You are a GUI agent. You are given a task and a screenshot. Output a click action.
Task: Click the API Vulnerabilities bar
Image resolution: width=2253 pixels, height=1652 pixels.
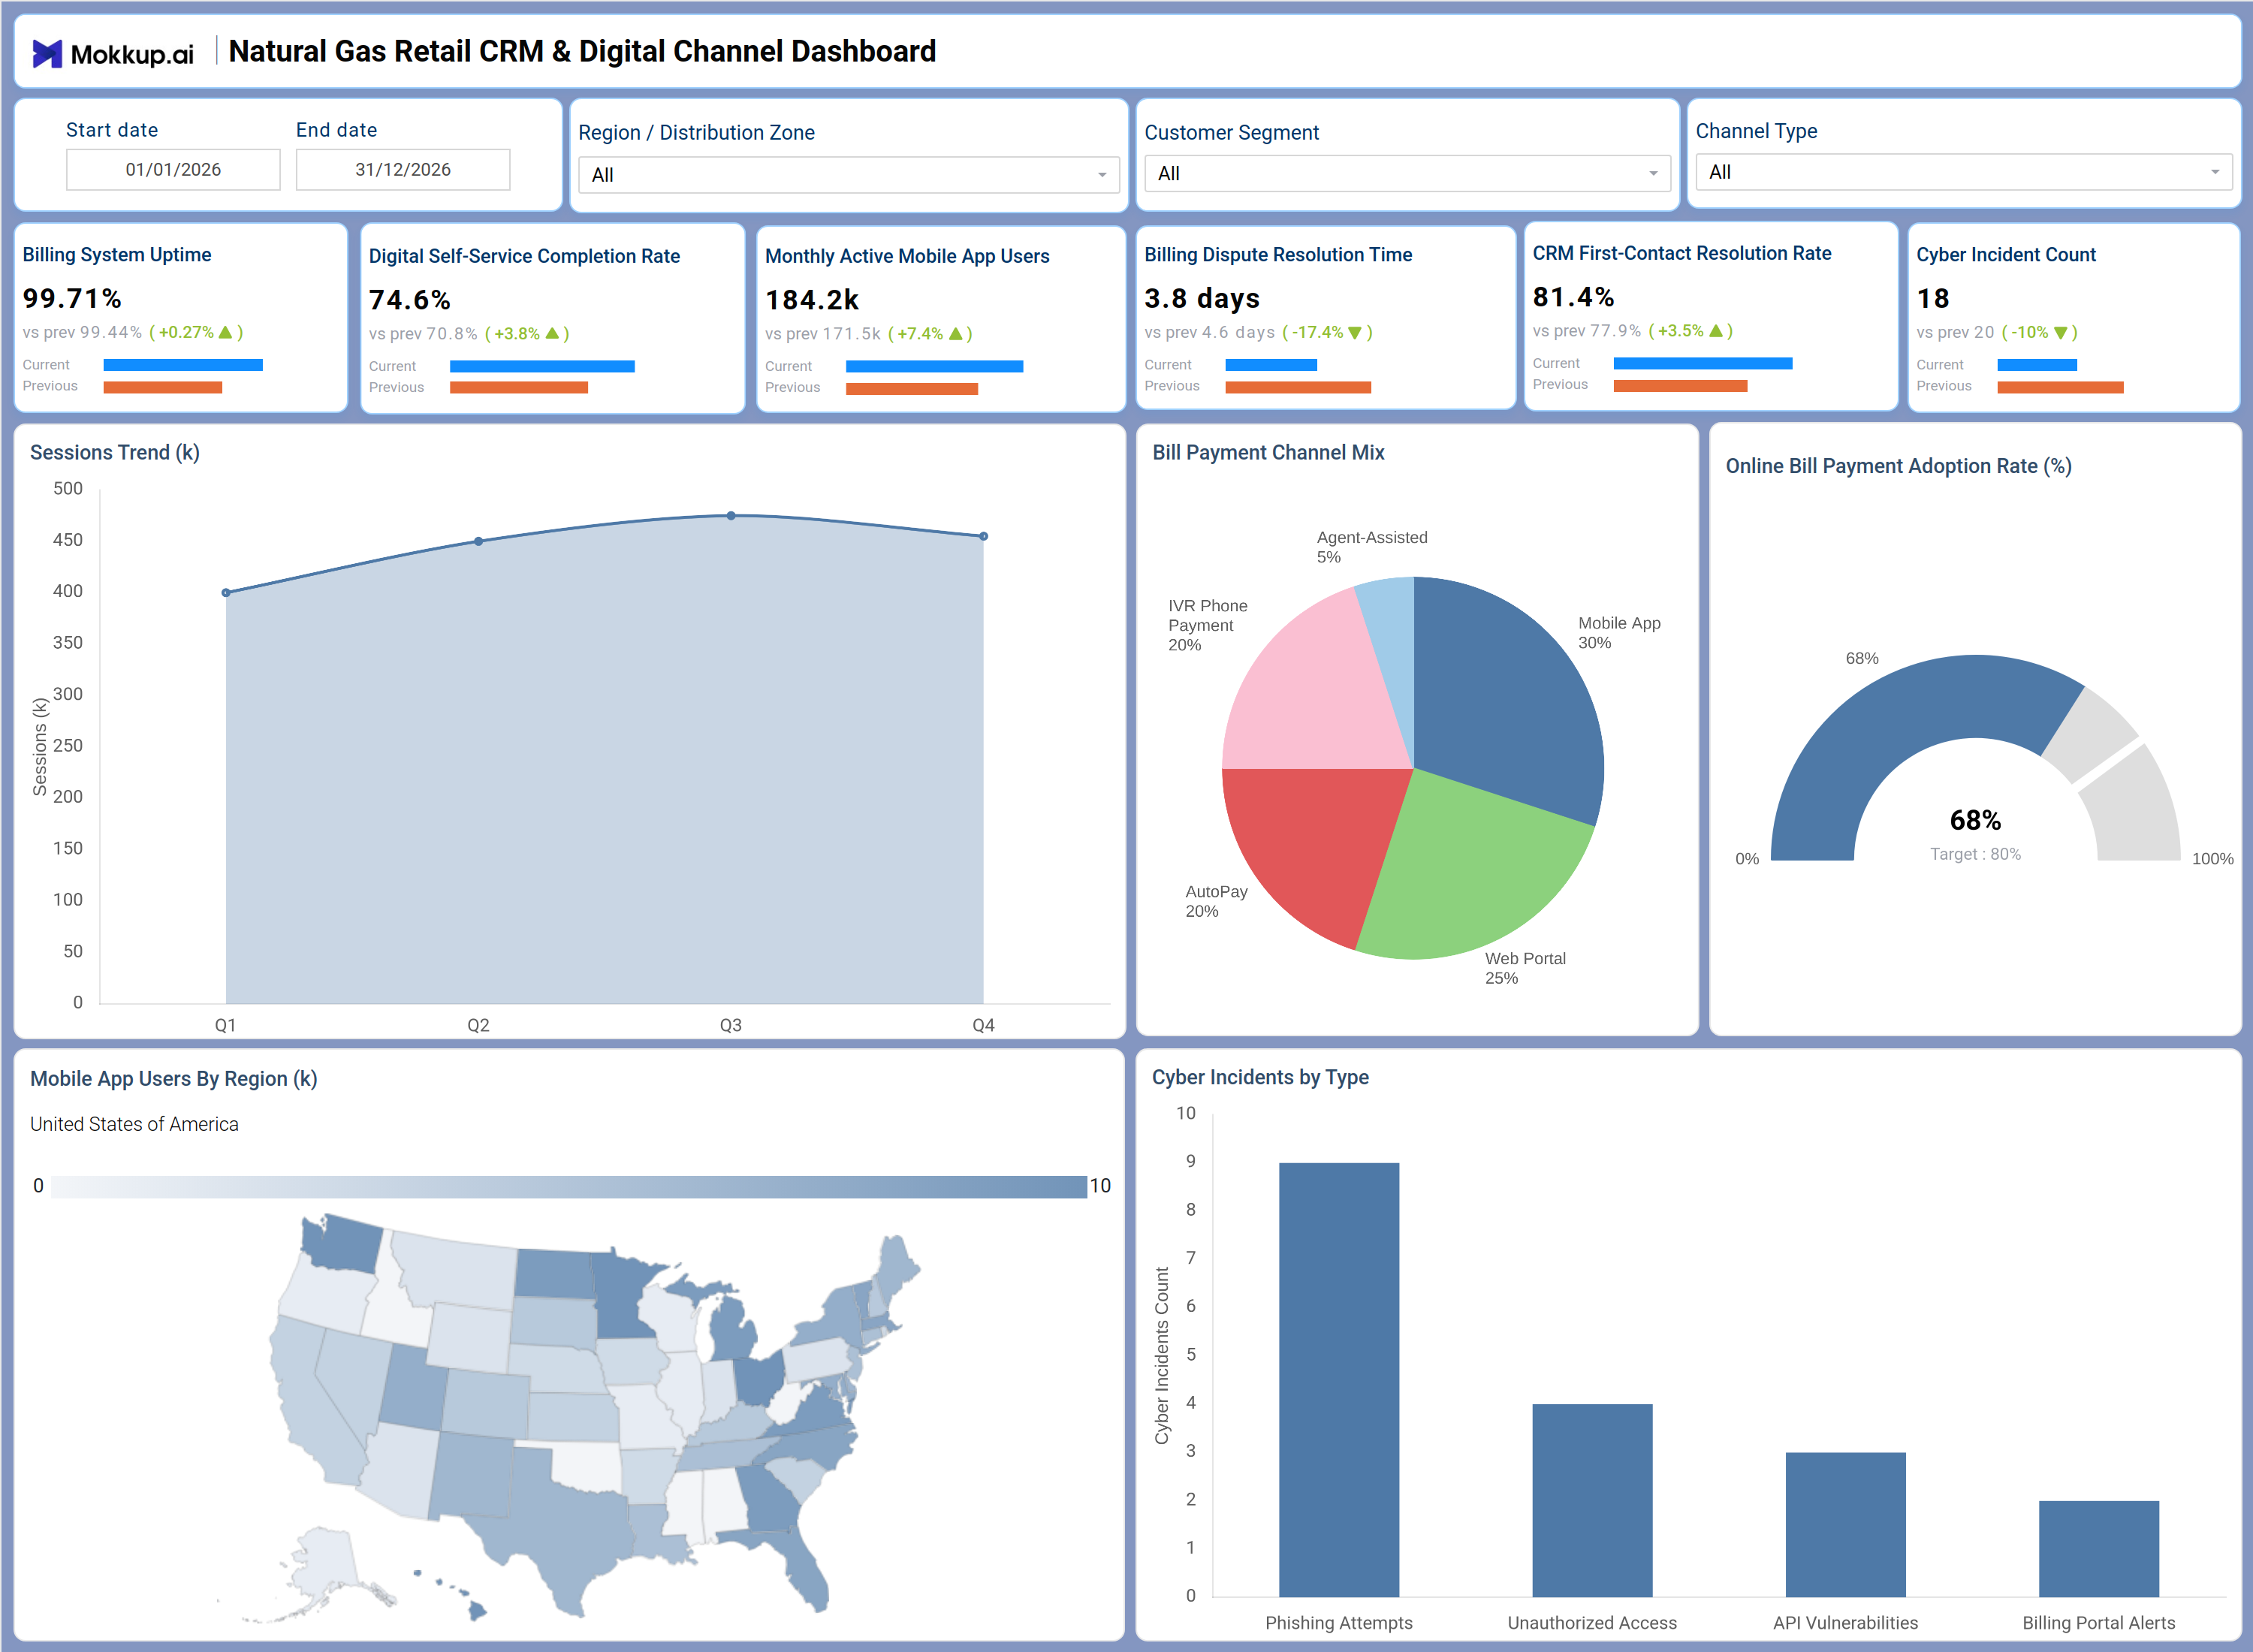[1846, 1524]
